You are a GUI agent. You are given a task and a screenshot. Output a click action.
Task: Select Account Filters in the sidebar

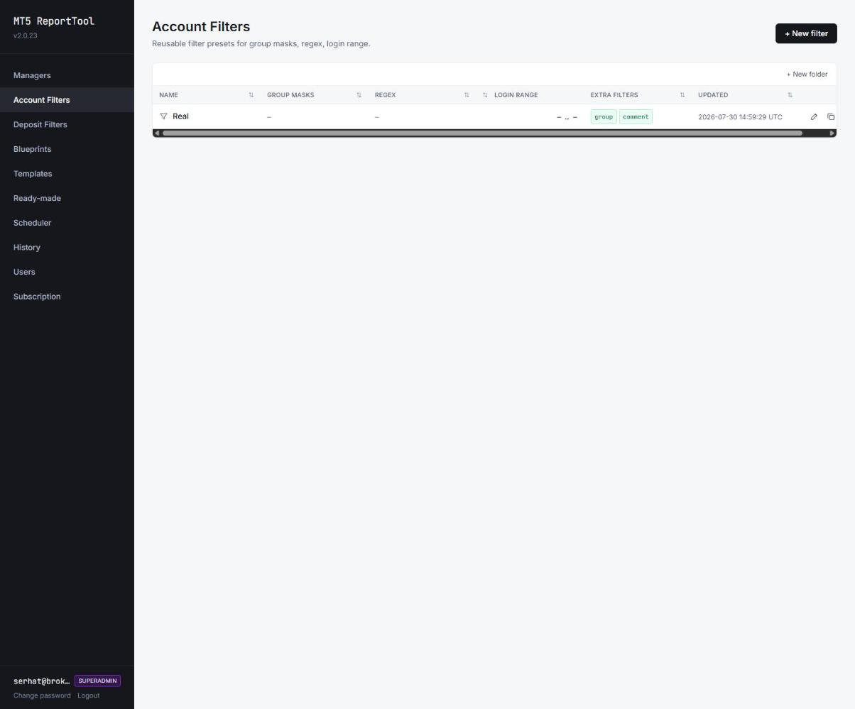point(67,100)
